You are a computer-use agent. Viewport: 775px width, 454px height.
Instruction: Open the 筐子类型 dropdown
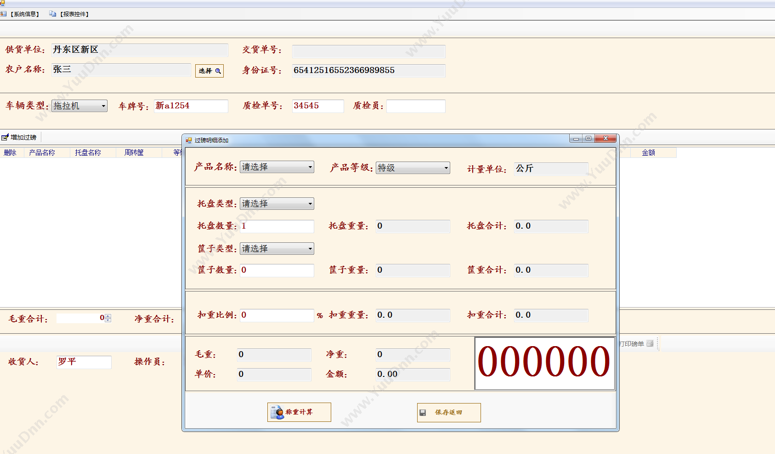277,249
